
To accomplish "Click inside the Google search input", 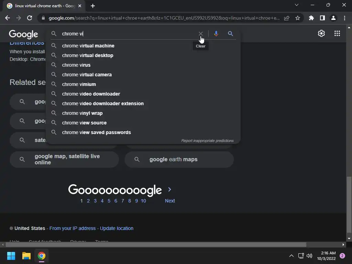I will click(128, 34).
